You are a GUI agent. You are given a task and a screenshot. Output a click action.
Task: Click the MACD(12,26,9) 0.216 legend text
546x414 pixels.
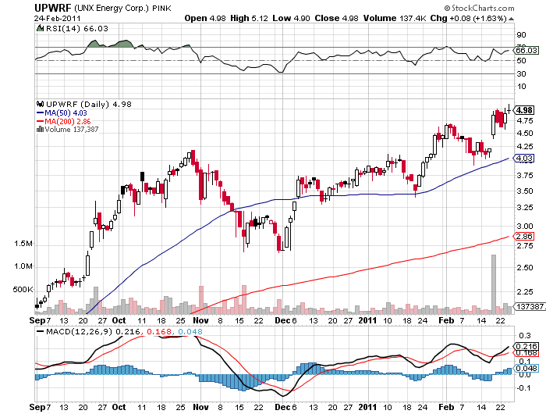[x=93, y=331]
